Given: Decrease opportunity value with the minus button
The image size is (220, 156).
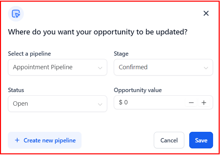Looking at the screenshot, I should (191, 103).
